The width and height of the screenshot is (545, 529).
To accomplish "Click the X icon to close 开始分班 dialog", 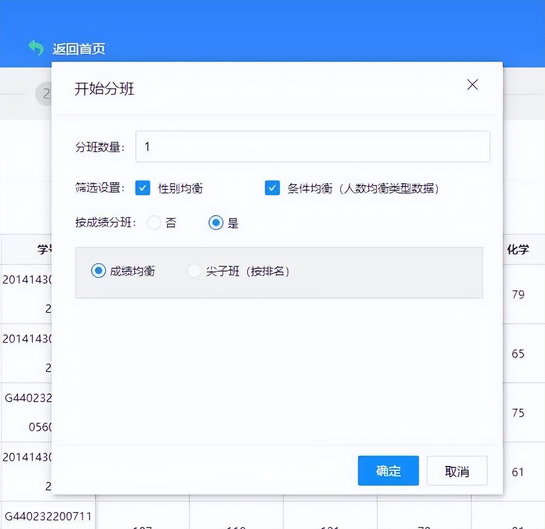I will coord(472,85).
